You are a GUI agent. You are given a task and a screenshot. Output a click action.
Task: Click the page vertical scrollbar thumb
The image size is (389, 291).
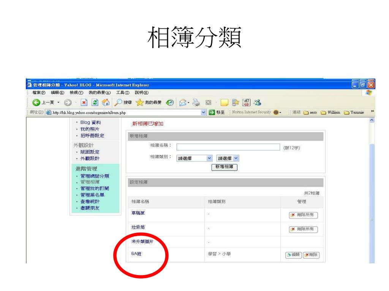(x=372, y=203)
